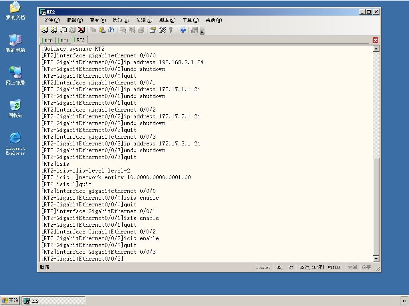Click the Connect session toolbar icon
Image resolution: width=409 pixels, height=306 pixels.
[45, 30]
